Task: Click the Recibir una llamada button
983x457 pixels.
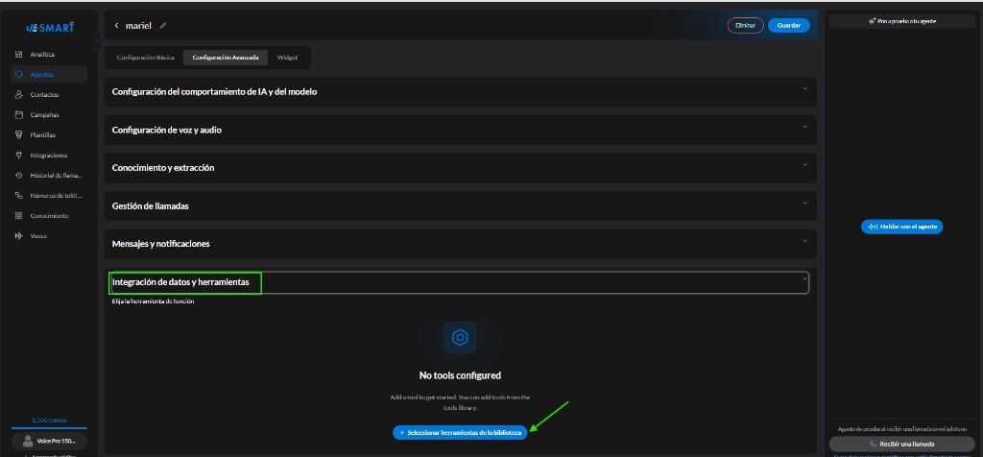Action: coord(901,444)
